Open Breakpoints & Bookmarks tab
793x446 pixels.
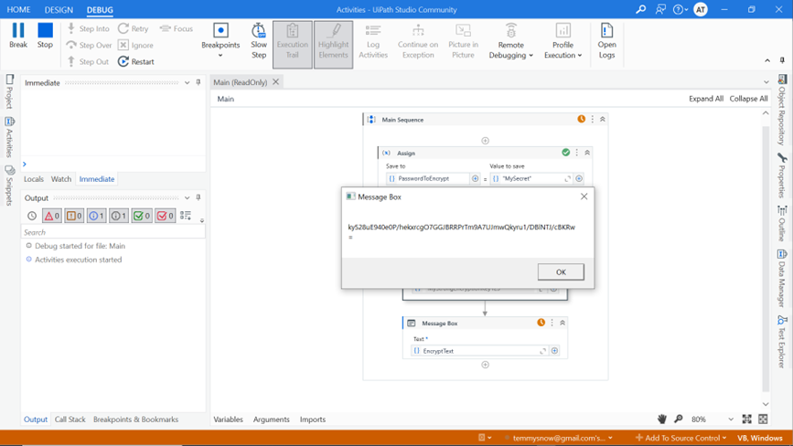pos(135,419)
